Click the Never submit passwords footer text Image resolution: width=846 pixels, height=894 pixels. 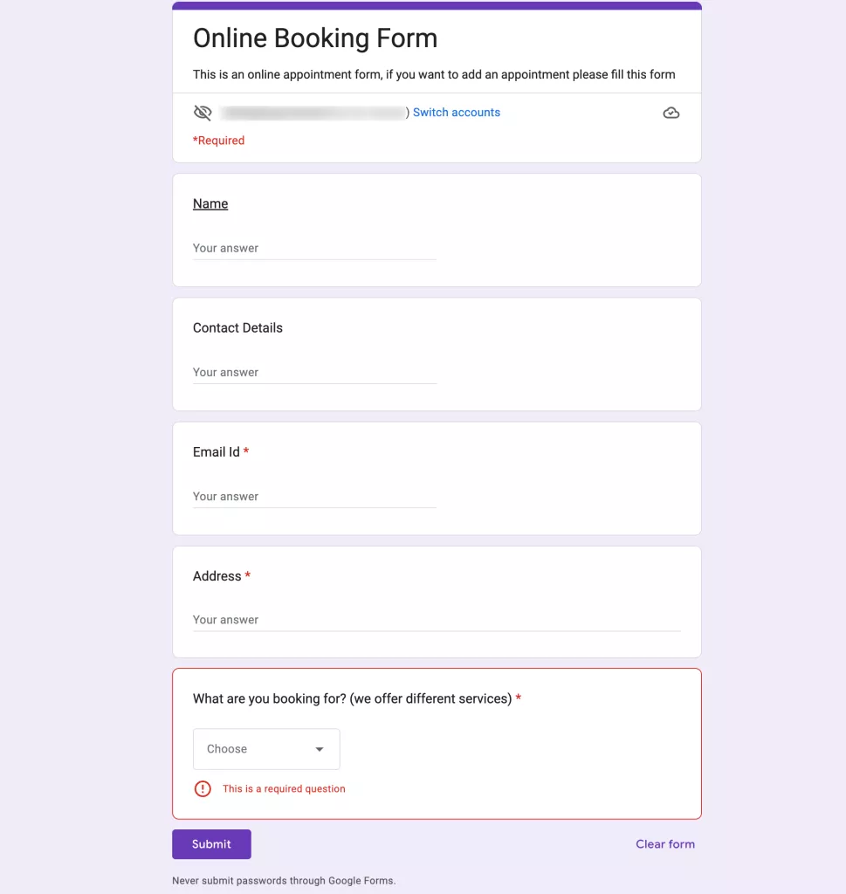[284, 881]
